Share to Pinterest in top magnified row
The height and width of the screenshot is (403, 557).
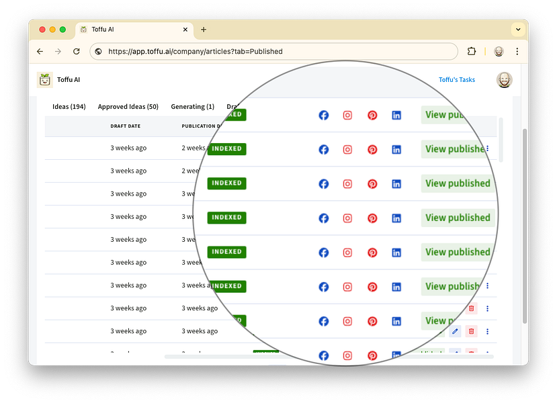coord(372,115)
